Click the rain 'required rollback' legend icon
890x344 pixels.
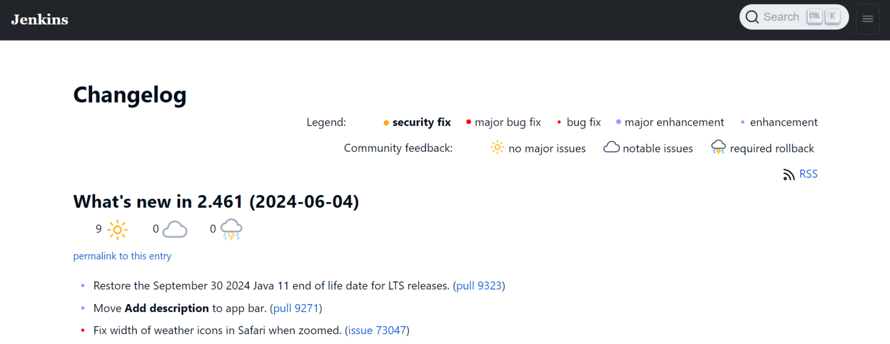click(718, 148)
